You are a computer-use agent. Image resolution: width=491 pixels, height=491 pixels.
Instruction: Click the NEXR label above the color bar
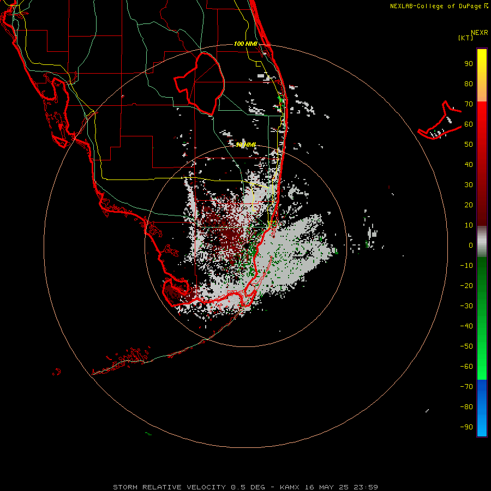click(480, 33)
